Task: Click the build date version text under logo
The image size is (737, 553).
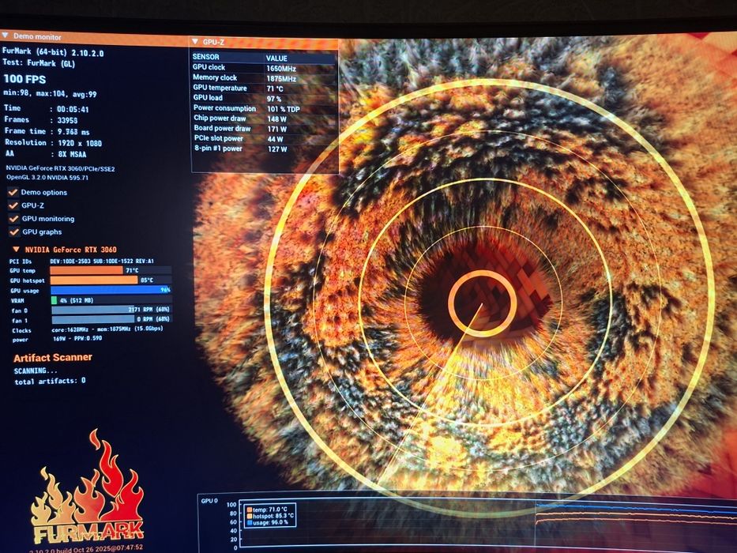Action: point(86,547)
